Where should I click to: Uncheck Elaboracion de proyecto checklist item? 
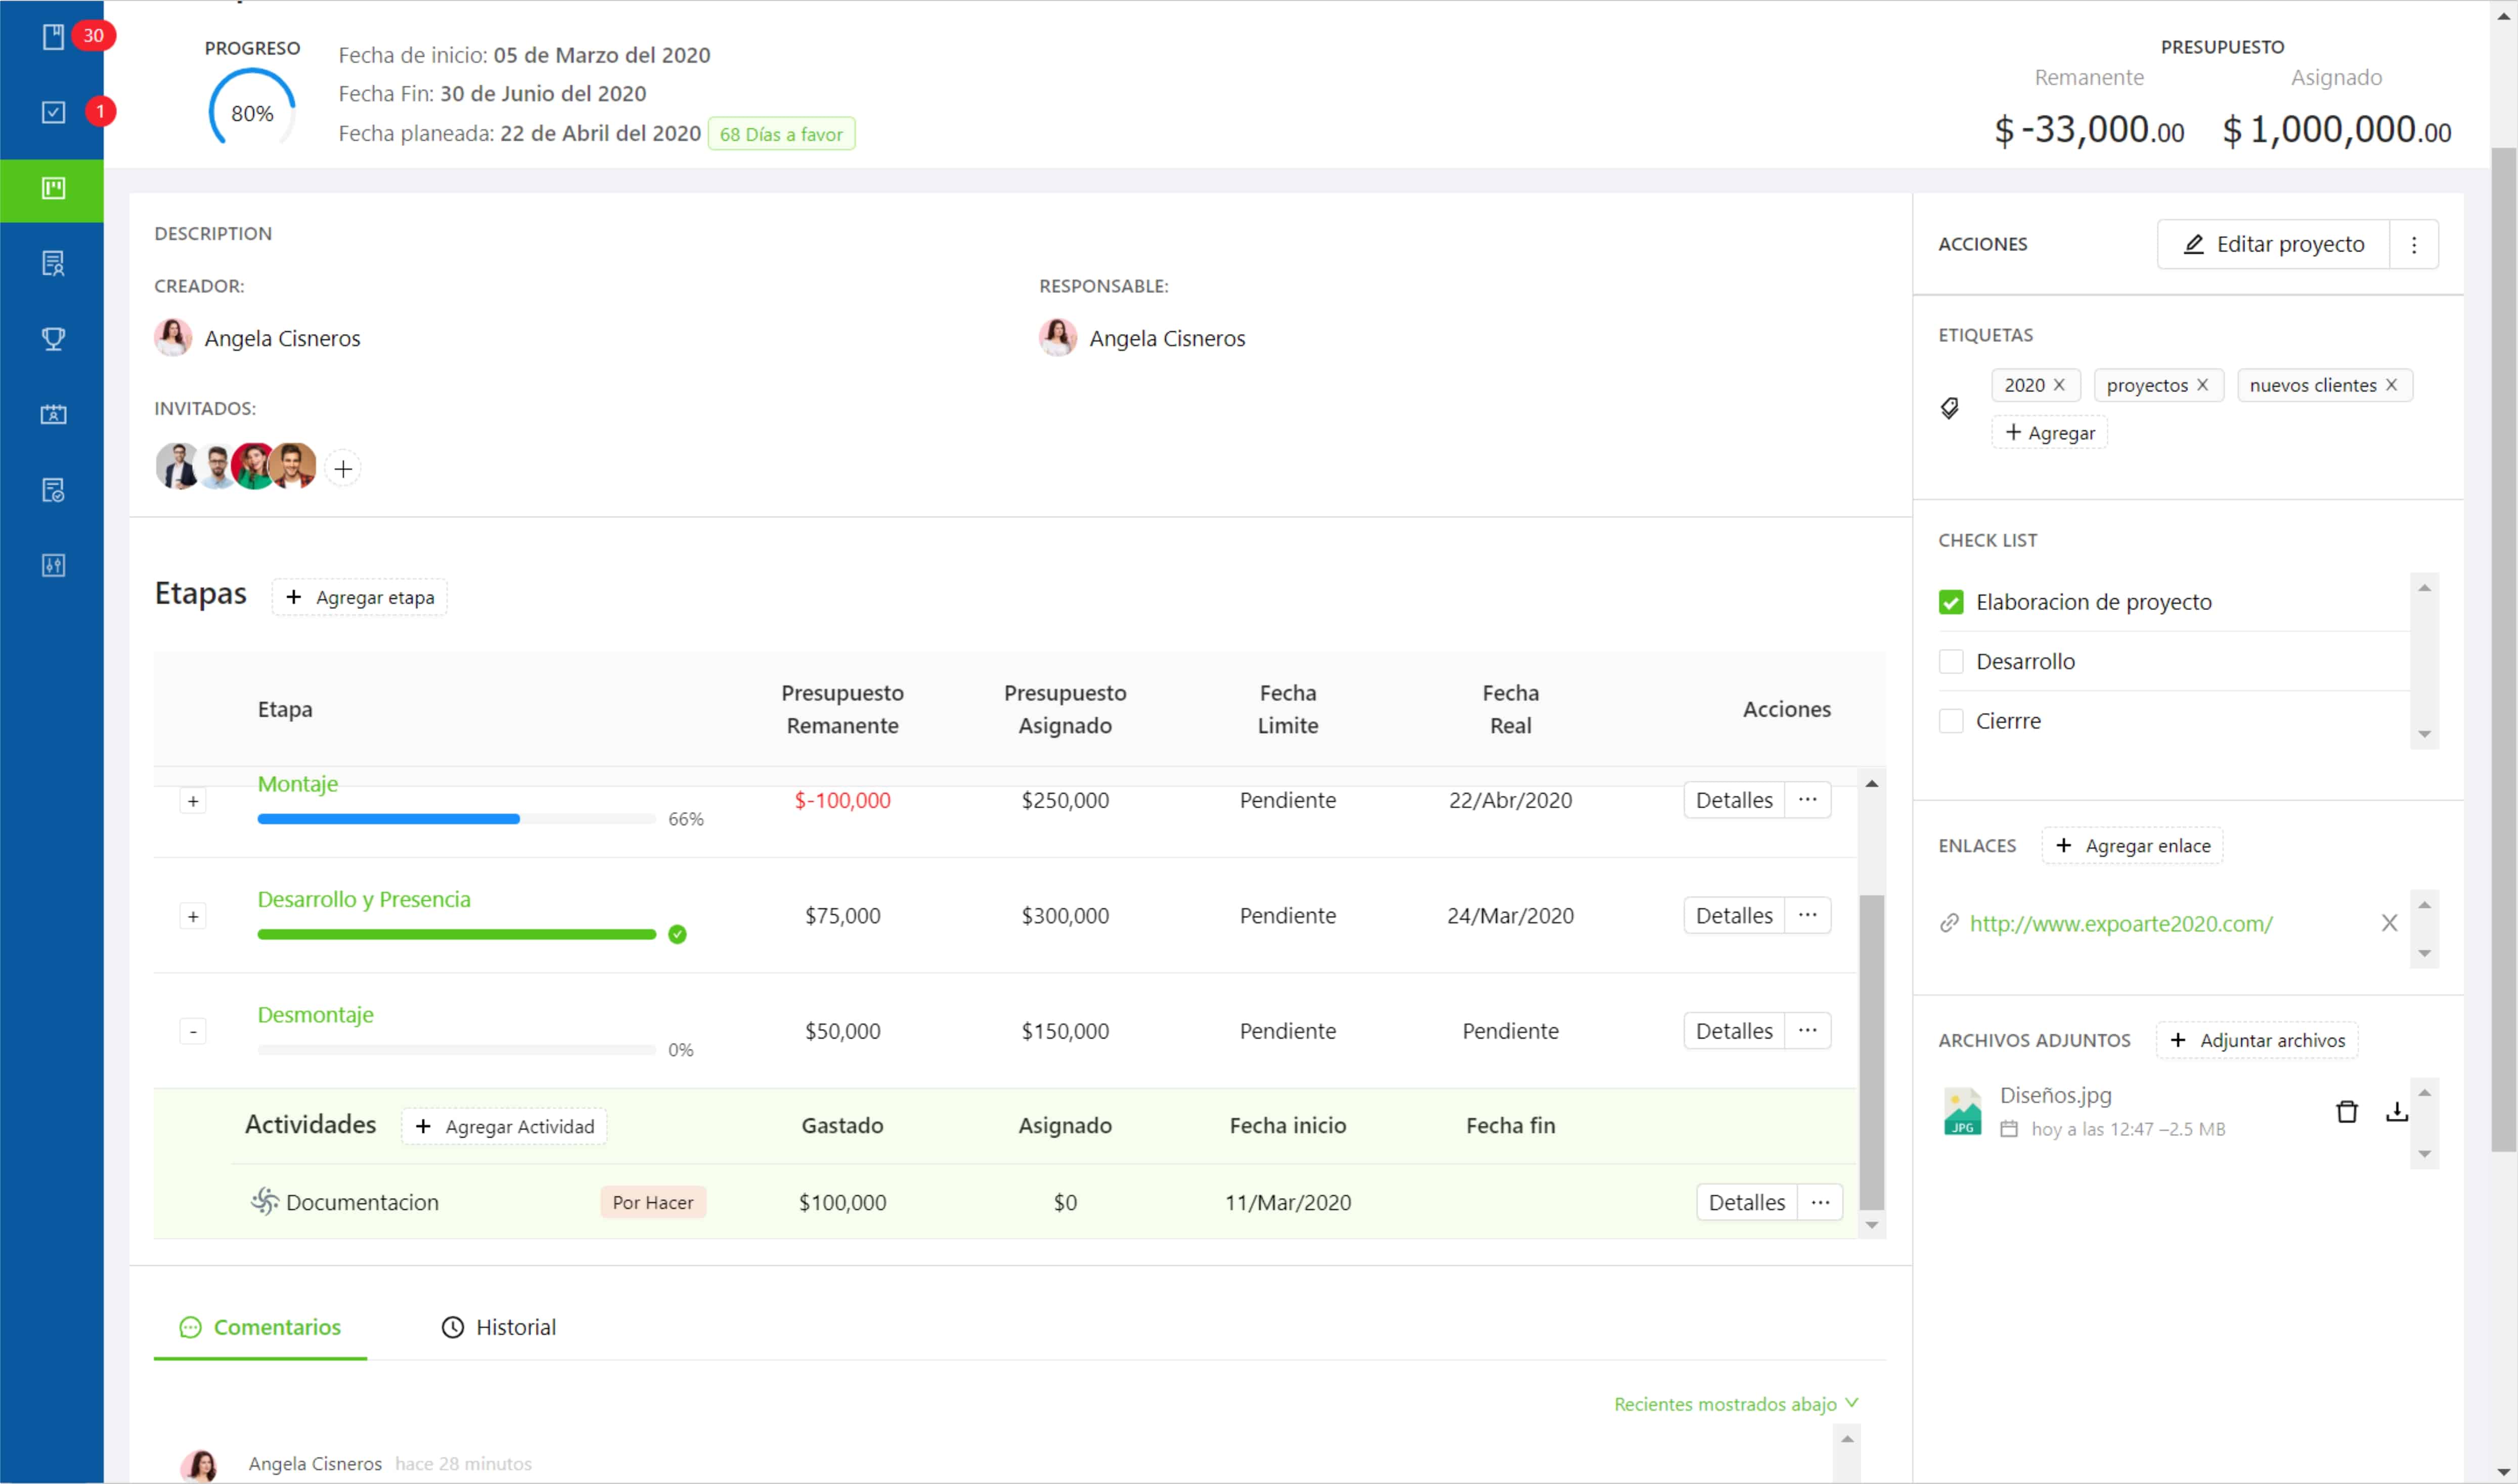tap(1950, 602)
